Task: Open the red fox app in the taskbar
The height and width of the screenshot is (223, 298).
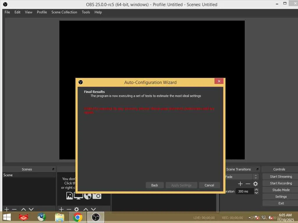Action: click(24, 217)
